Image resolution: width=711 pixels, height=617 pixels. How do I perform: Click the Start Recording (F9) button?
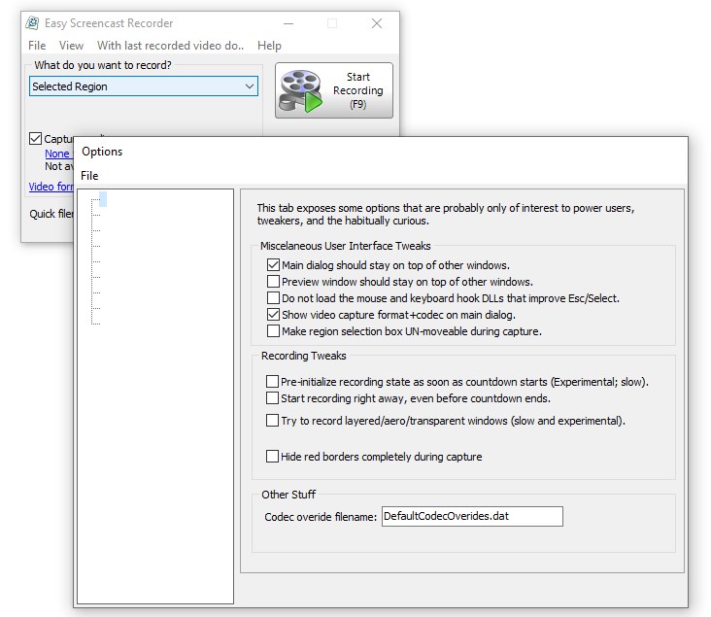click(x=334, y=90)
